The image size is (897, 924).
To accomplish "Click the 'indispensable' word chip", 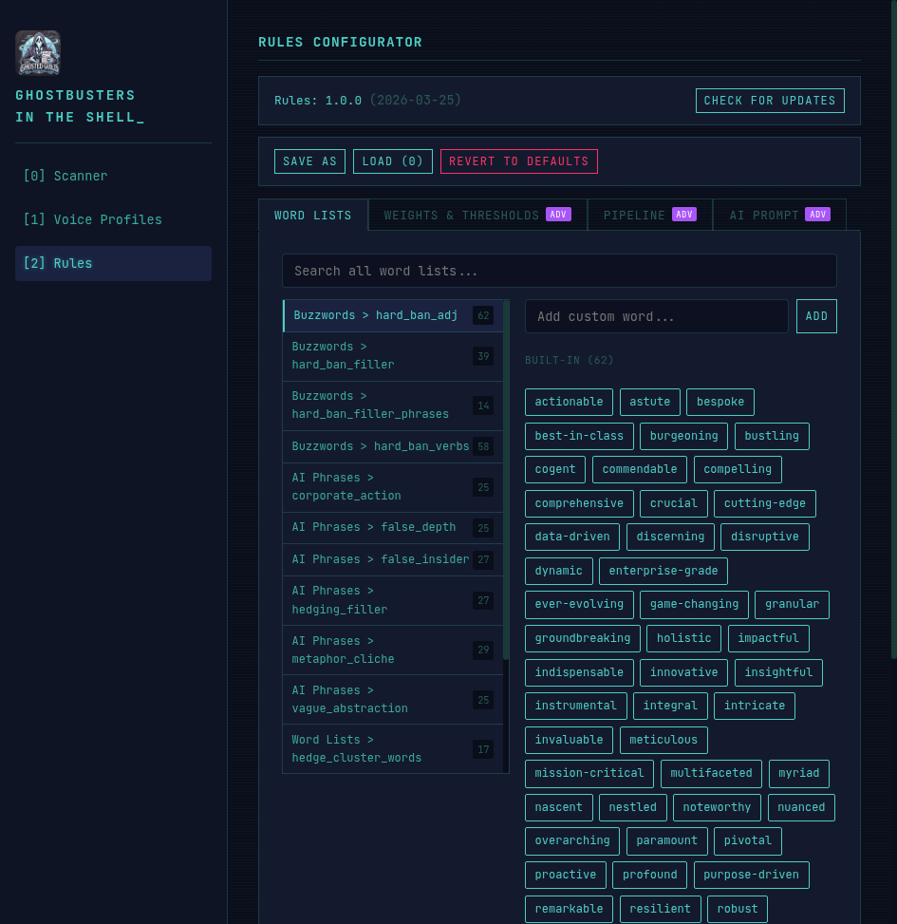I will pos(579,673).
